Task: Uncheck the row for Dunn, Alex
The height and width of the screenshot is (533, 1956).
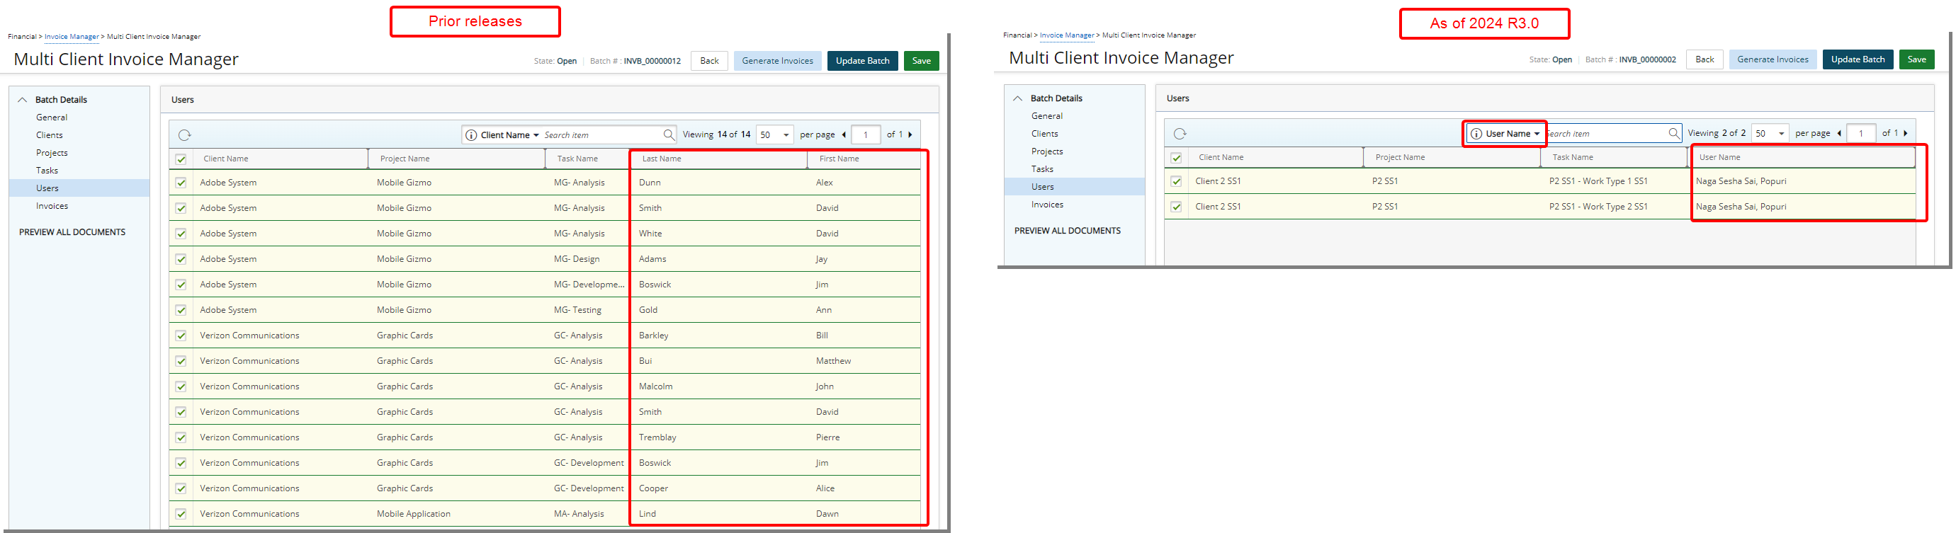Action: pyautogui.click(x=181, y=183)
